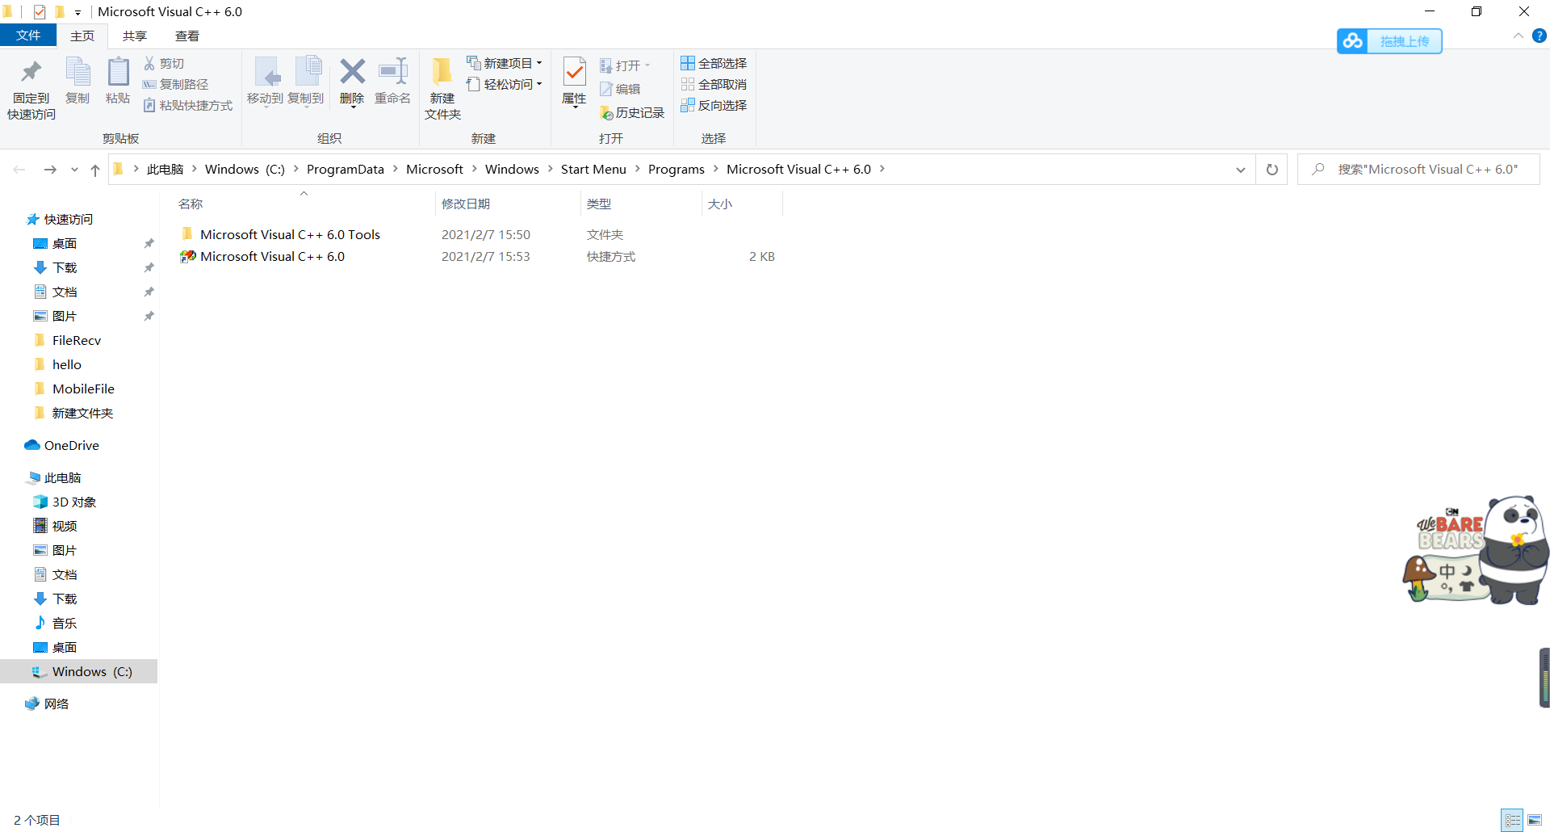Click the refresh icon beside address bar

tap(1272, 170)
